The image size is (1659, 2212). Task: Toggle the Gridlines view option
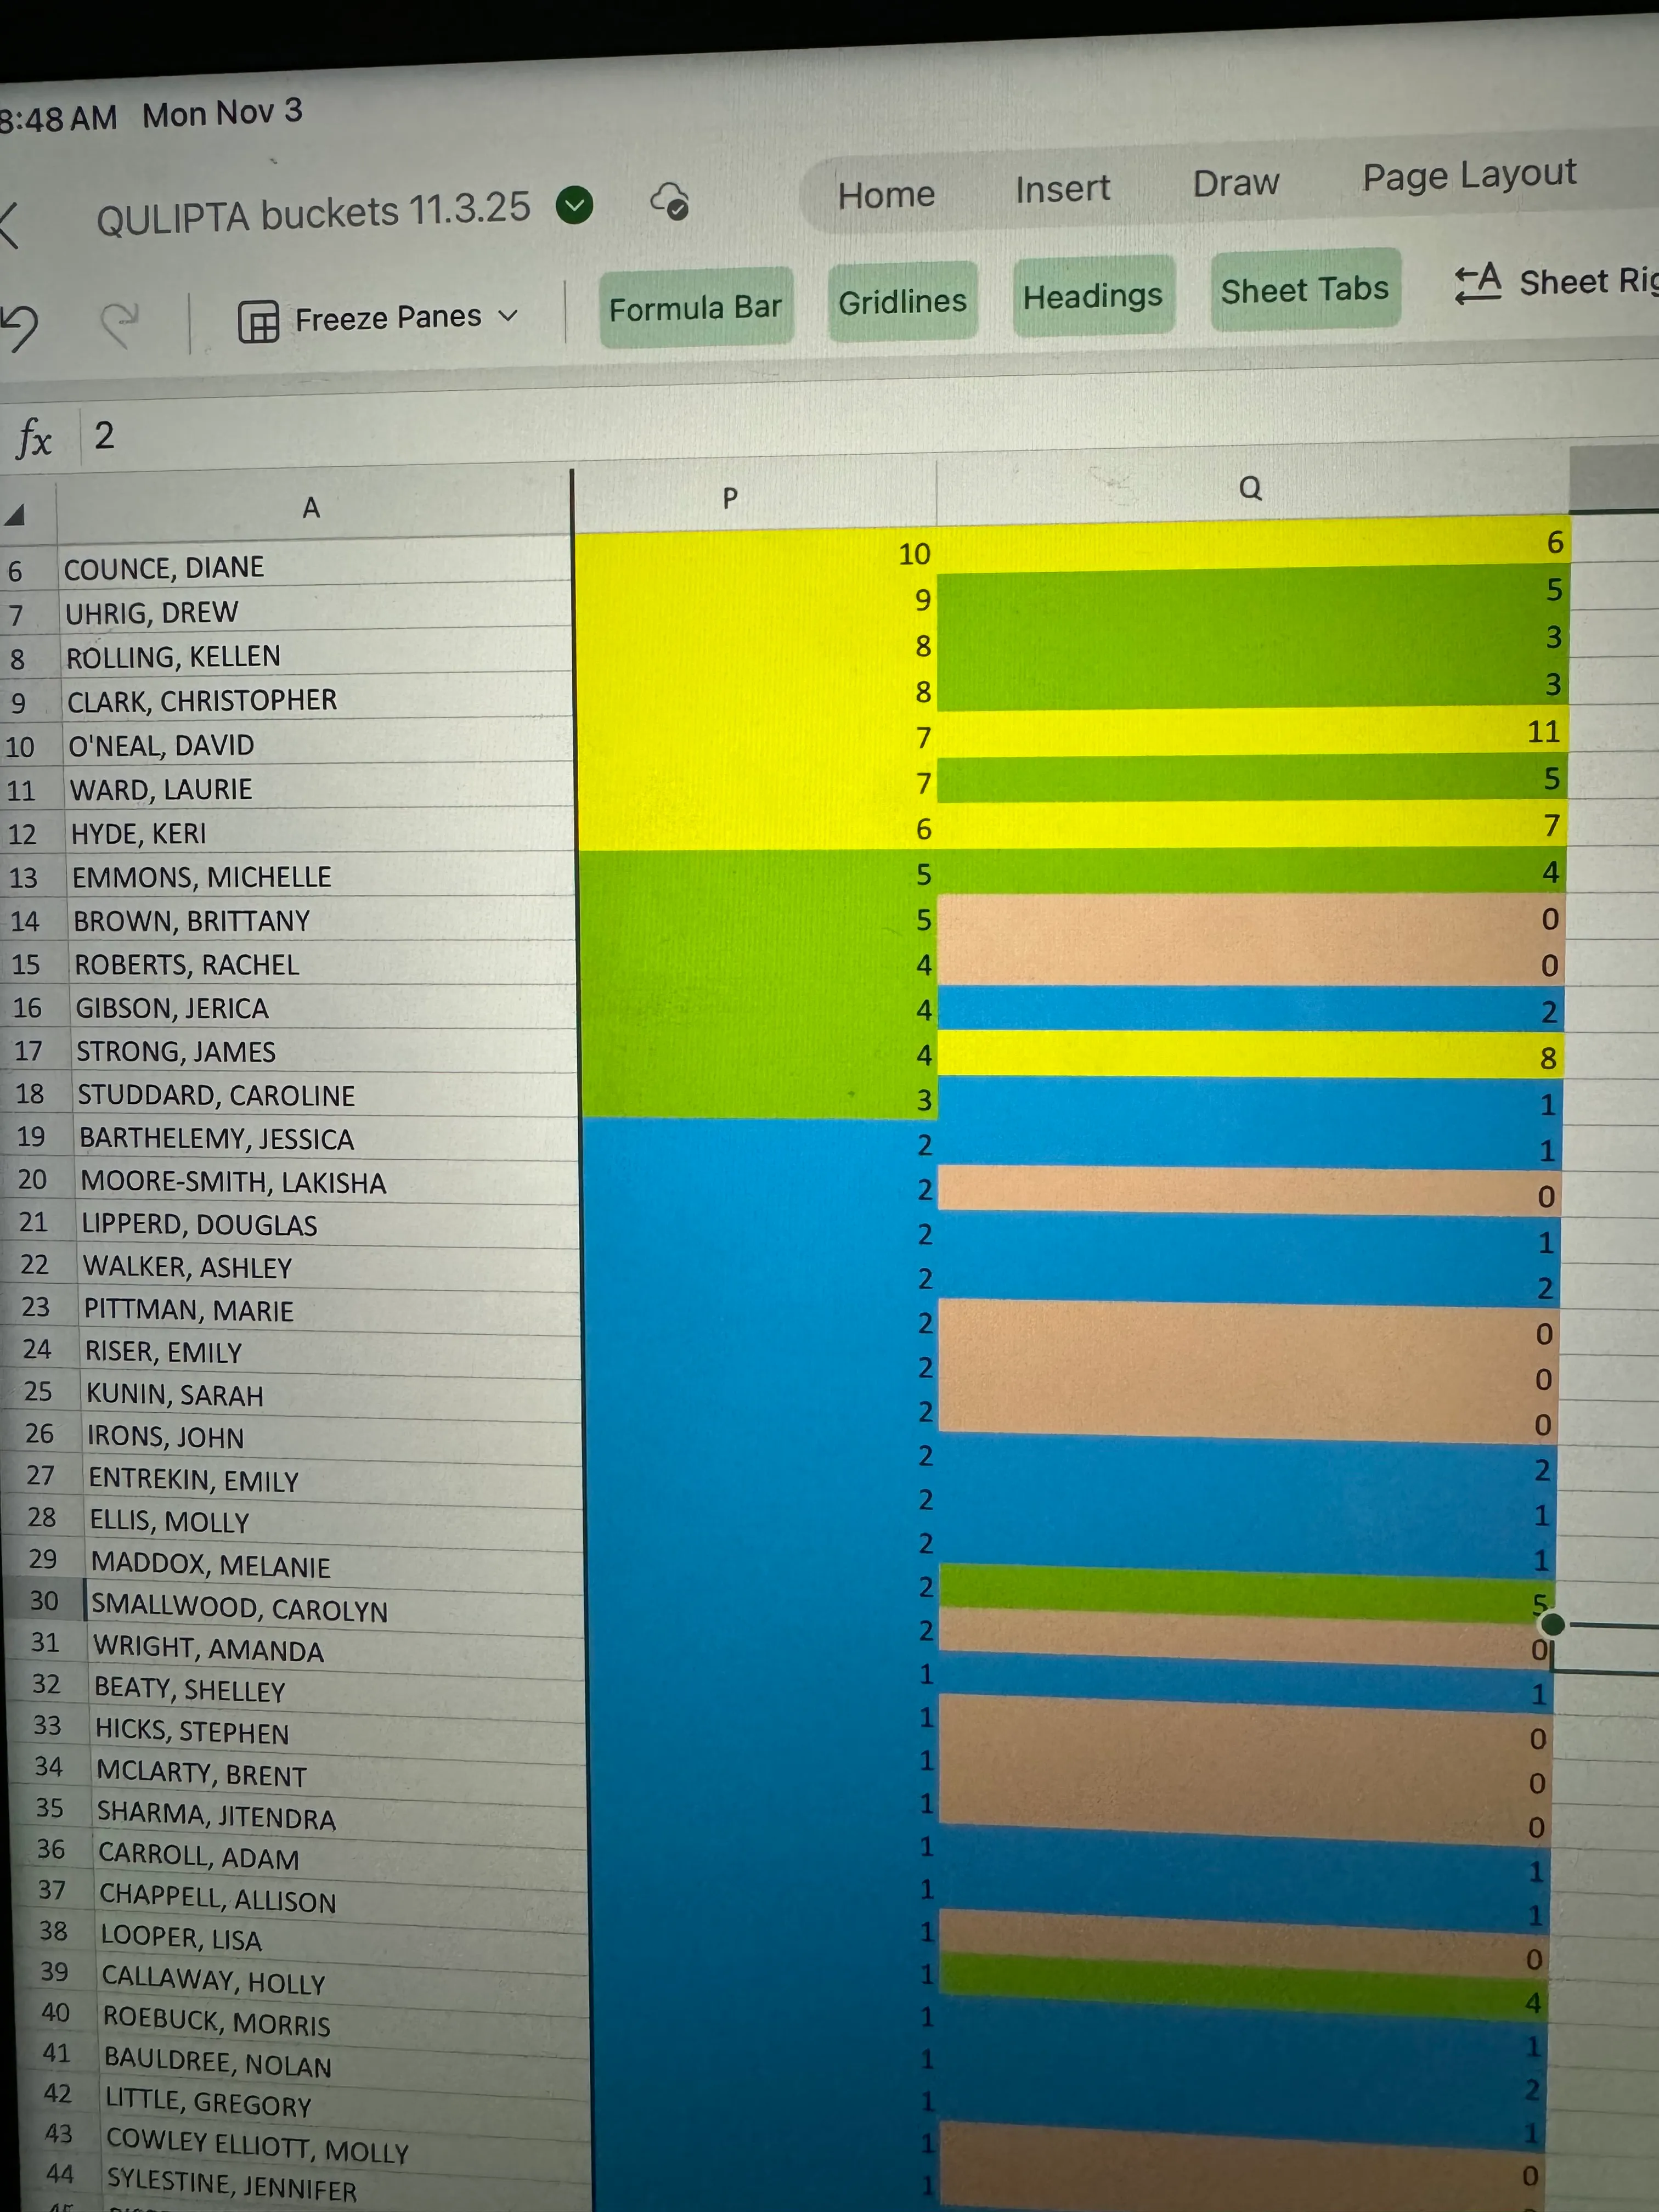(x=902, y=301)
